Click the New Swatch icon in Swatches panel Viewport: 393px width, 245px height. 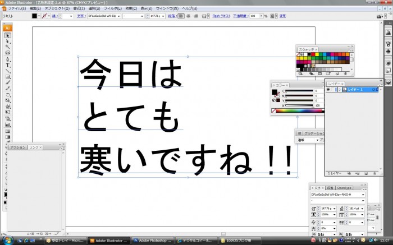(337, 74)
